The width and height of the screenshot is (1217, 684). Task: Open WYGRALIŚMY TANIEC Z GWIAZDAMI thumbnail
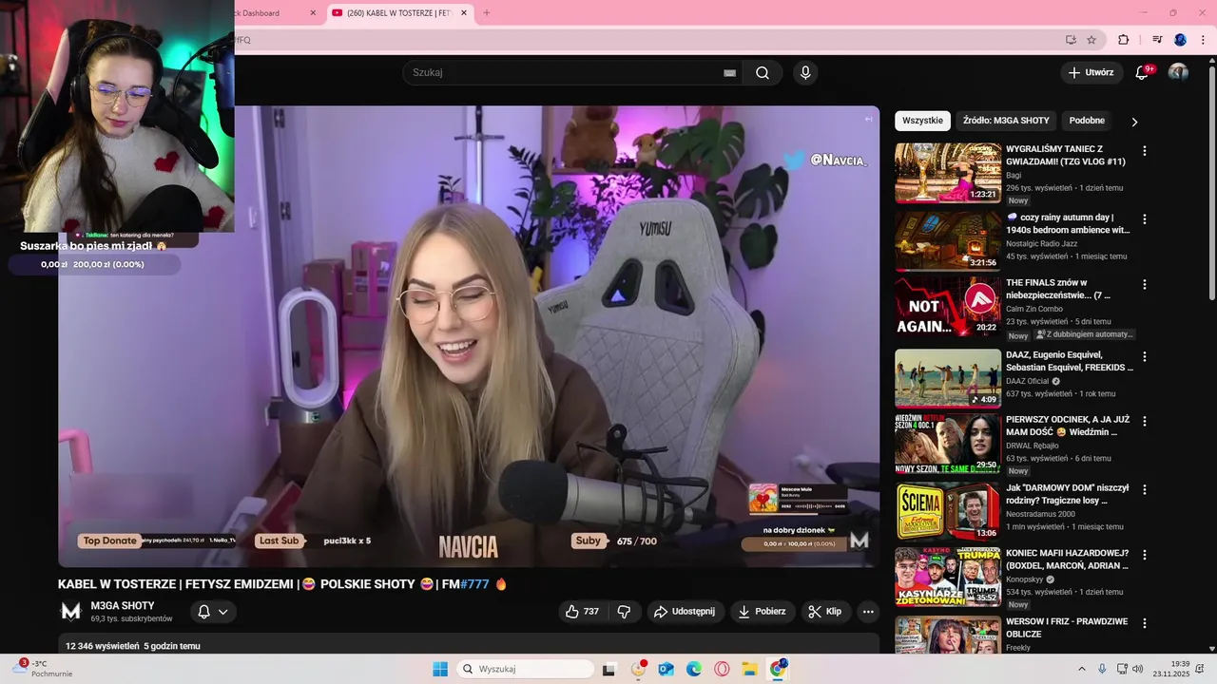(948, 173)
